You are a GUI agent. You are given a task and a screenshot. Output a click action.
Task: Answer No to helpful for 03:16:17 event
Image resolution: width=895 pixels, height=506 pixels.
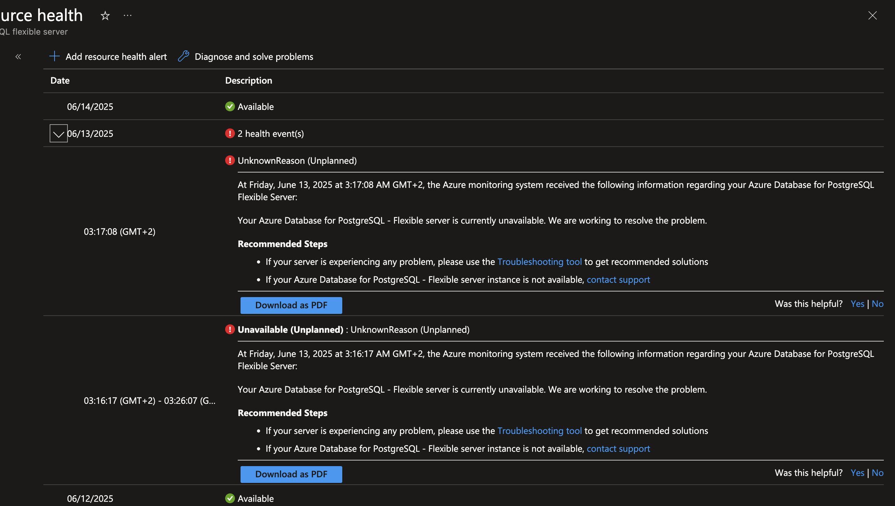point(878,473)
